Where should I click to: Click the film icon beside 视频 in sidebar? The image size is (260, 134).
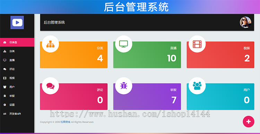click(x=5, y=78)
